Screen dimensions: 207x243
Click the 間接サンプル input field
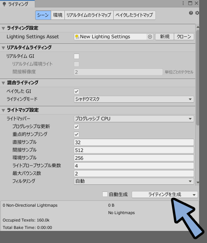134,150
